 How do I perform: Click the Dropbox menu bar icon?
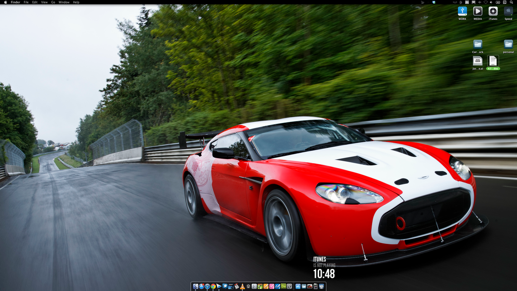[434, 2]
